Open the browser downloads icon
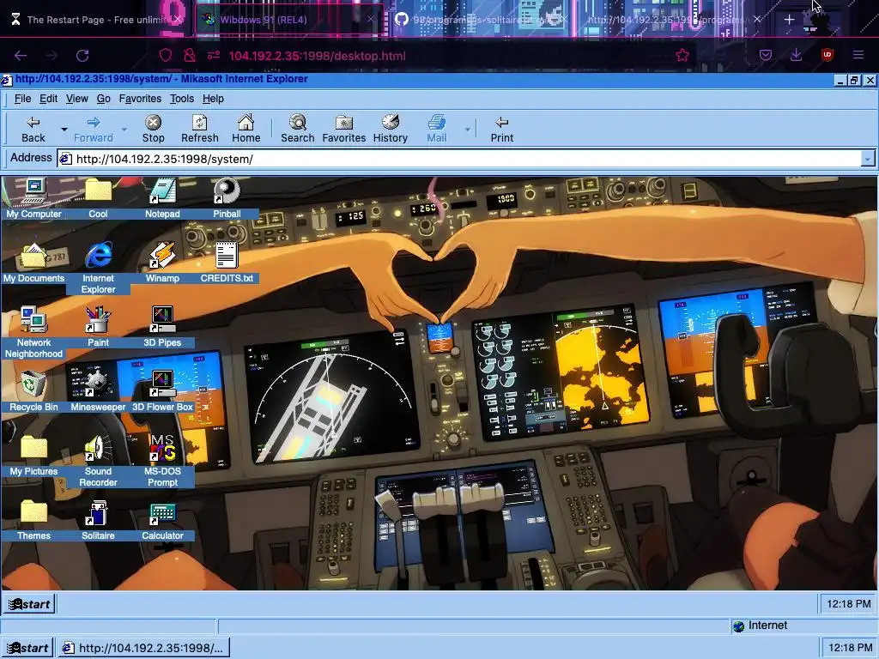This screenshot has height=659, width=879. [796, 55]
